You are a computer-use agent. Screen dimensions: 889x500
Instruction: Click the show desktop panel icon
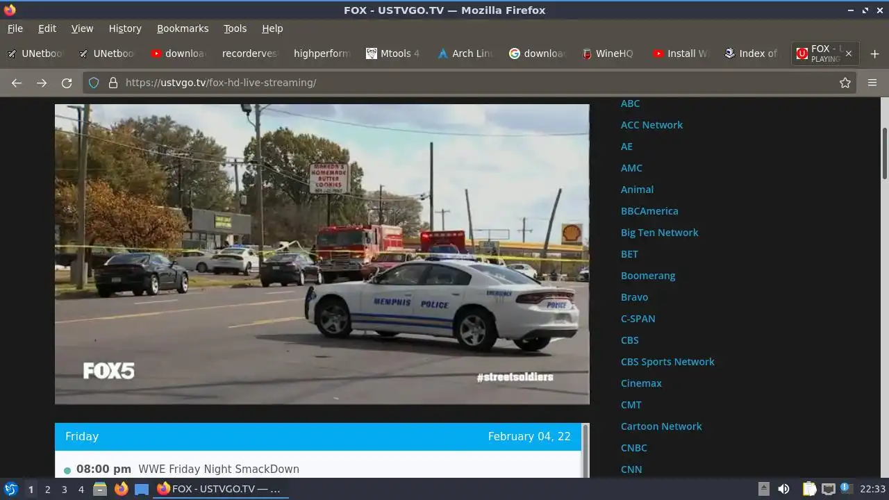[x=142, y=489]
